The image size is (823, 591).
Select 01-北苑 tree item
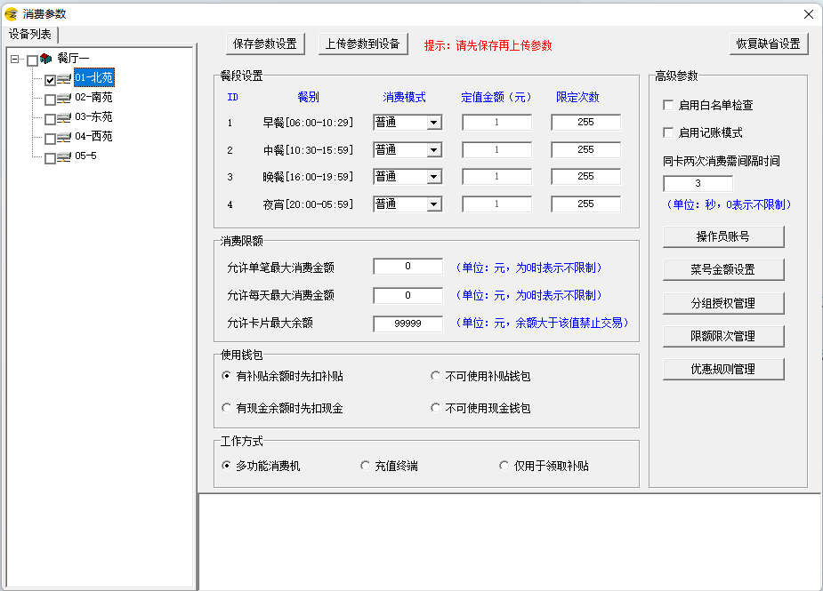point(94,77)
